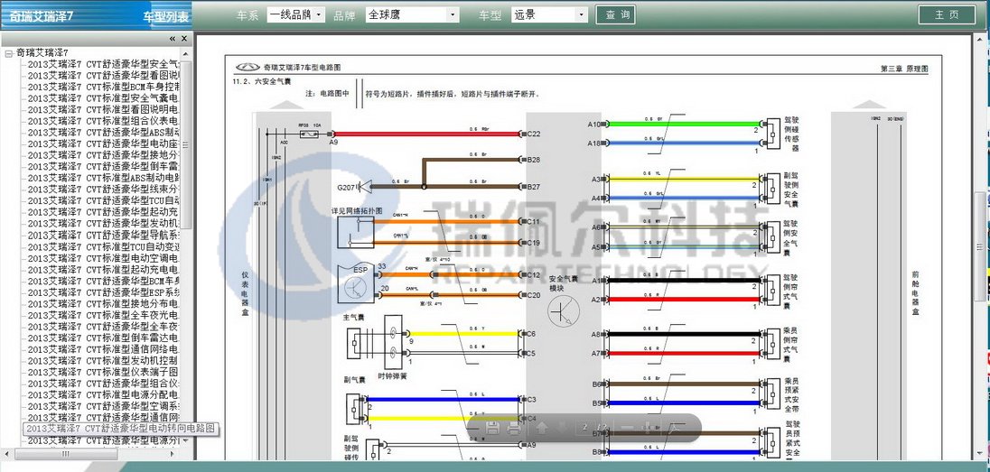Image resolution: width=990 pixels, height=472 pixels.
Task: Collapse the left panel with double-arrow icon
Action: pos(173,39)
